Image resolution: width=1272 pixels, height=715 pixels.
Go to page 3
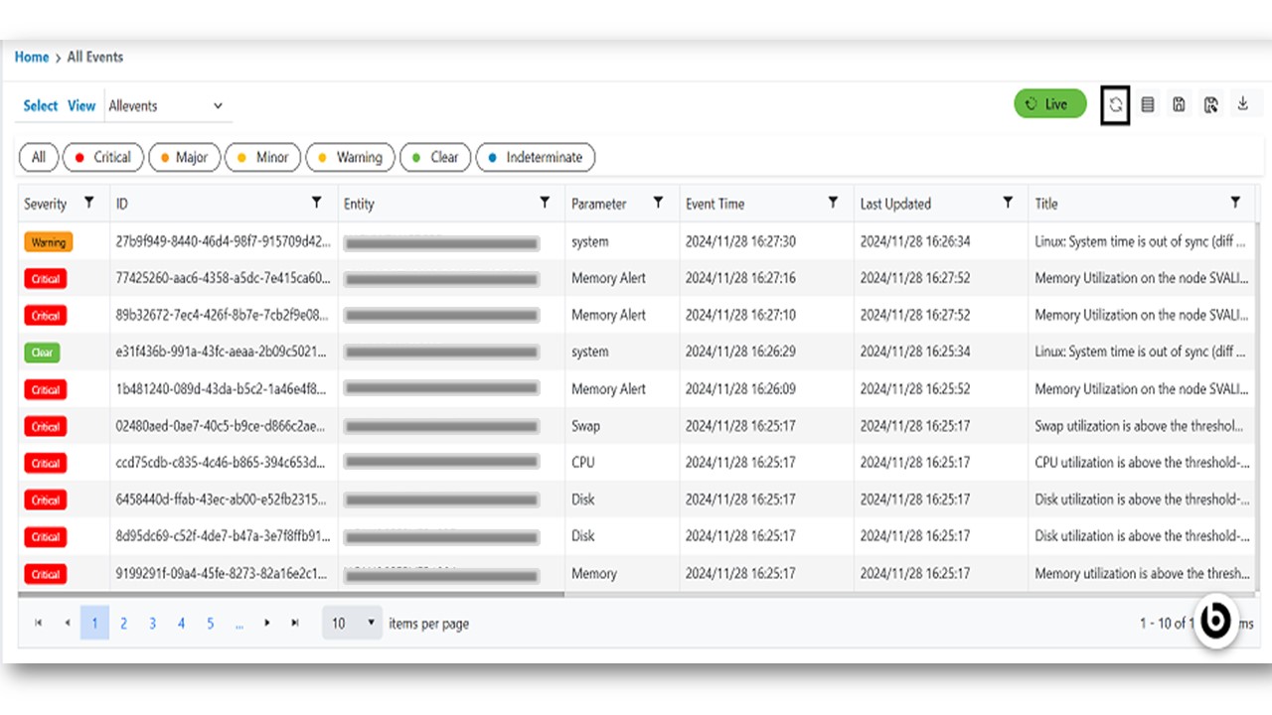pos(152,624)
